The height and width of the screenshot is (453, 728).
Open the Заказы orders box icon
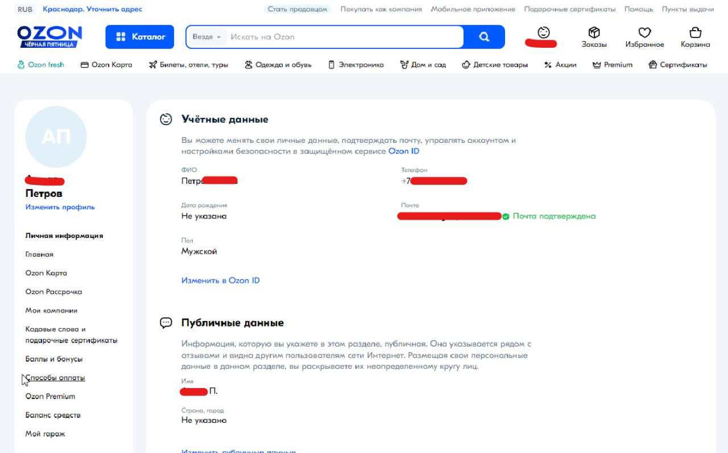click(594, 32)
